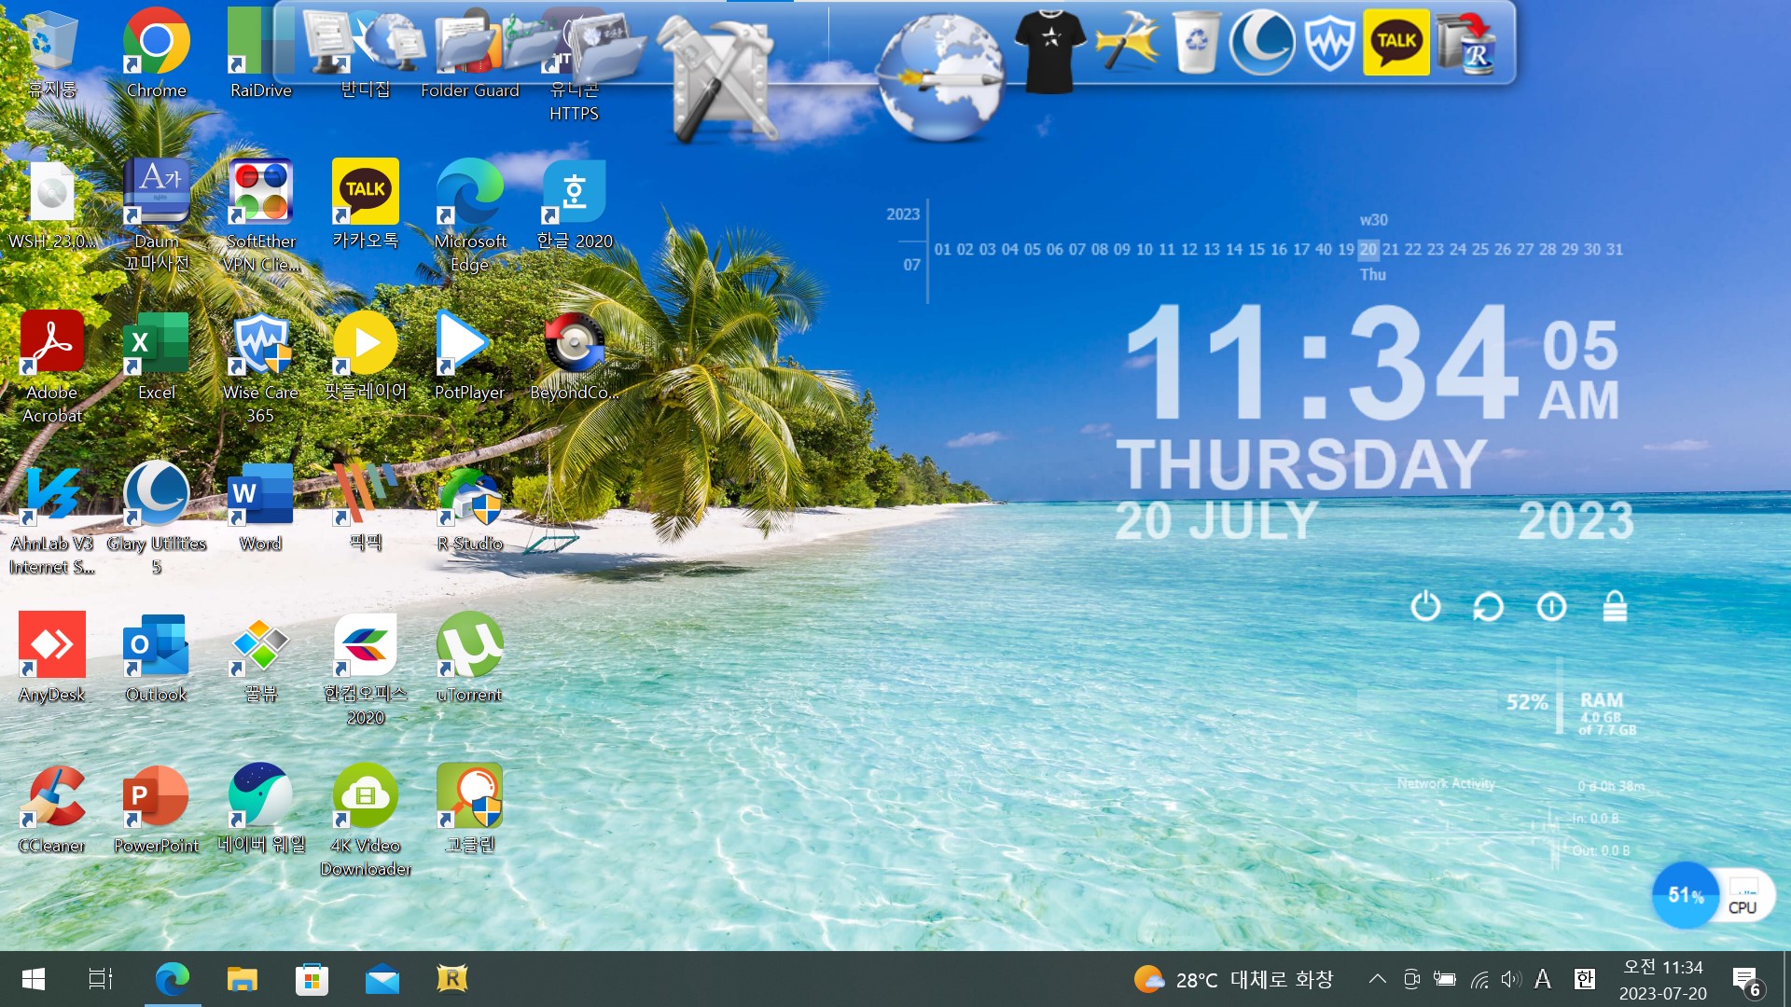1791x1007 pixels.
Task: Open File Explorer from the taskbar
Action: tap(242, 979)
